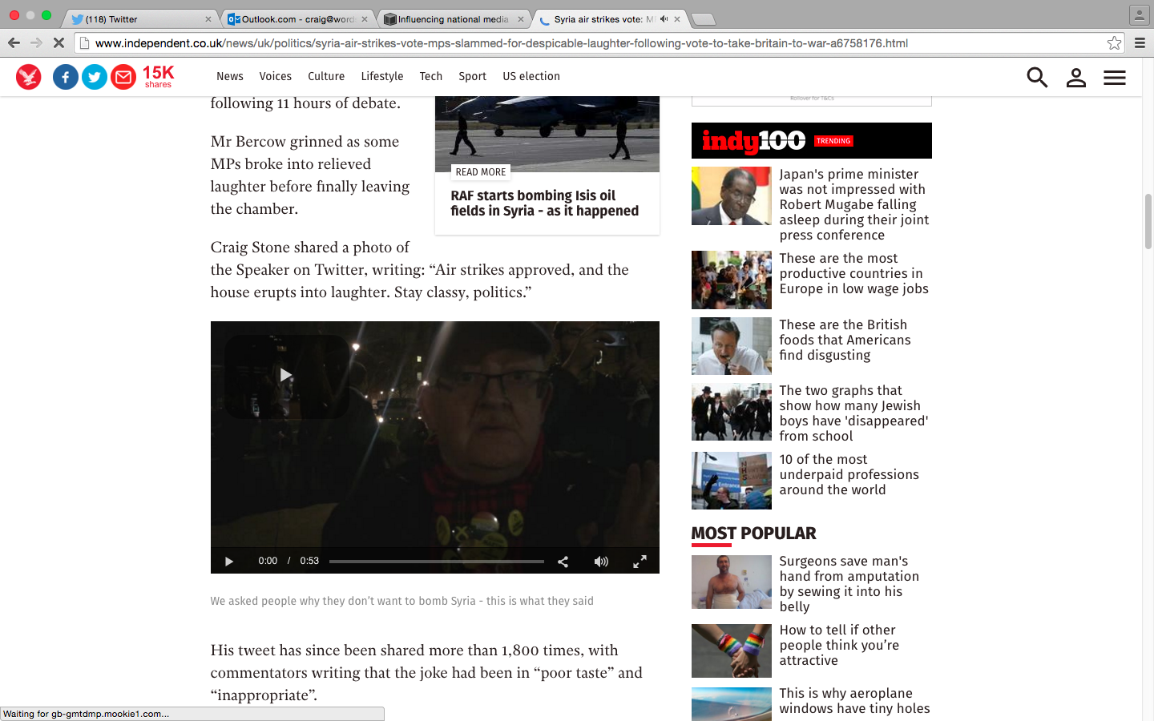
Task: Open the Lifestyle section
Action: [x=382, y=77]
